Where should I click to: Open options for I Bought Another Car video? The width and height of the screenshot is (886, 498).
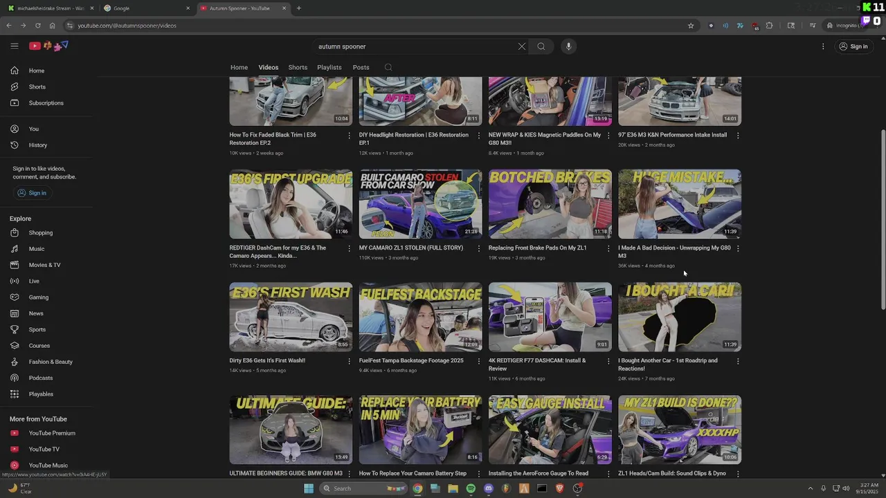(738, 361)
